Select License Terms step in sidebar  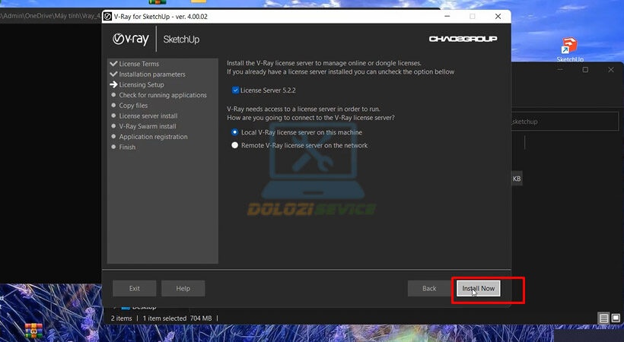[x=139, y=64]
